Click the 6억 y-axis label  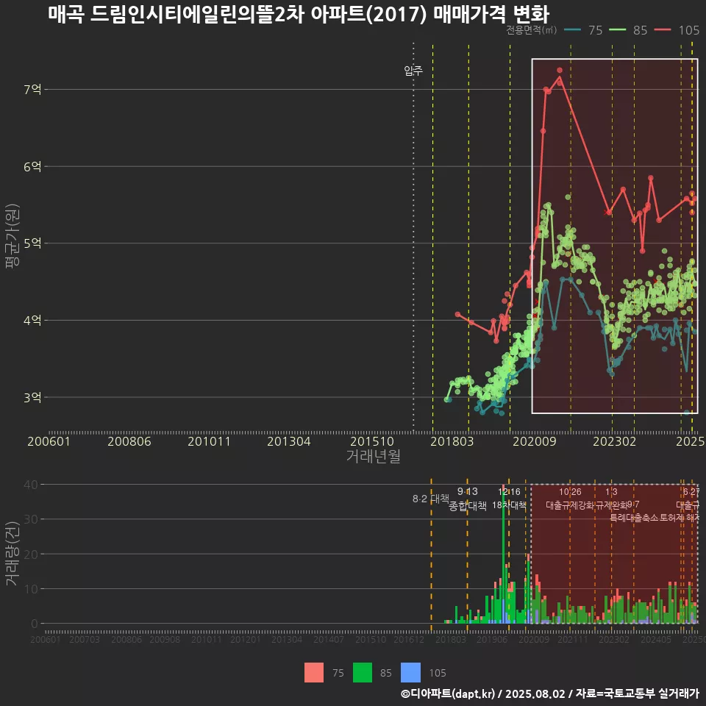coord(32,167)
